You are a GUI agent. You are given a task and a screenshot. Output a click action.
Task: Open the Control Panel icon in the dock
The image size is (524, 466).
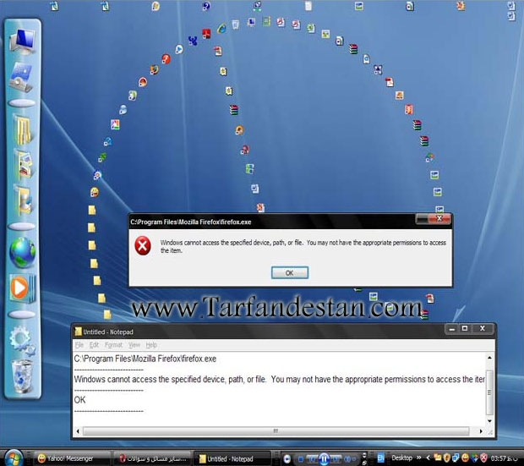(22, 78)
